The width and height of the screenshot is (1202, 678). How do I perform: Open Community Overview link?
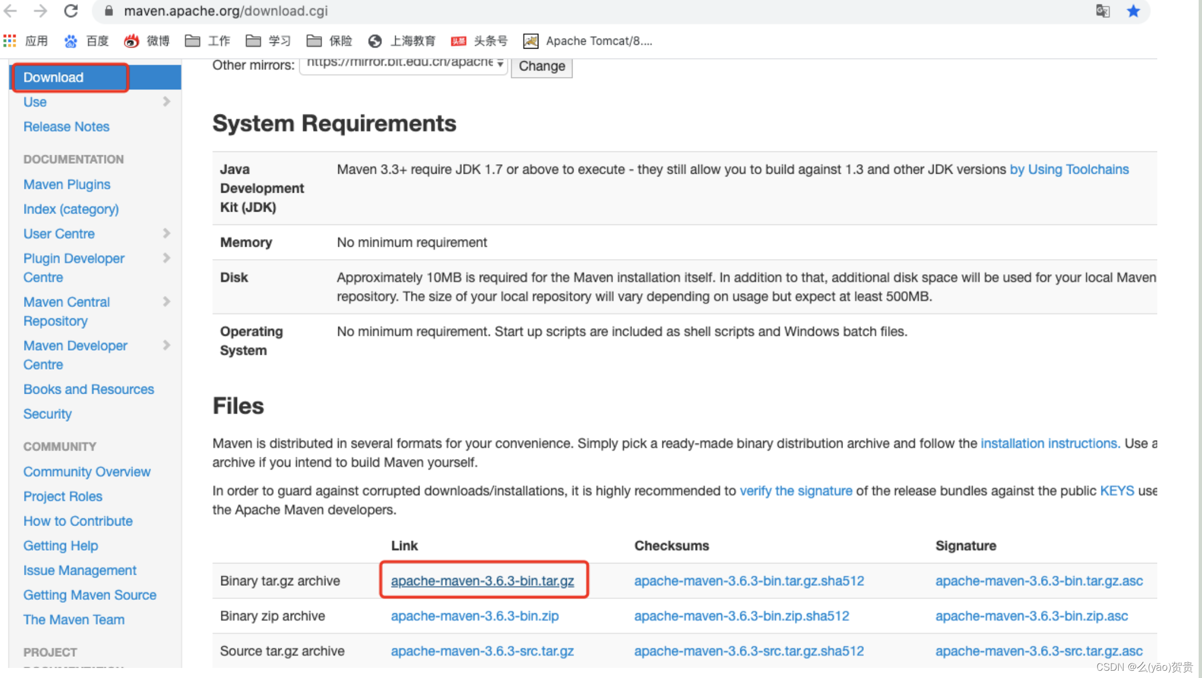pos(87,472)
